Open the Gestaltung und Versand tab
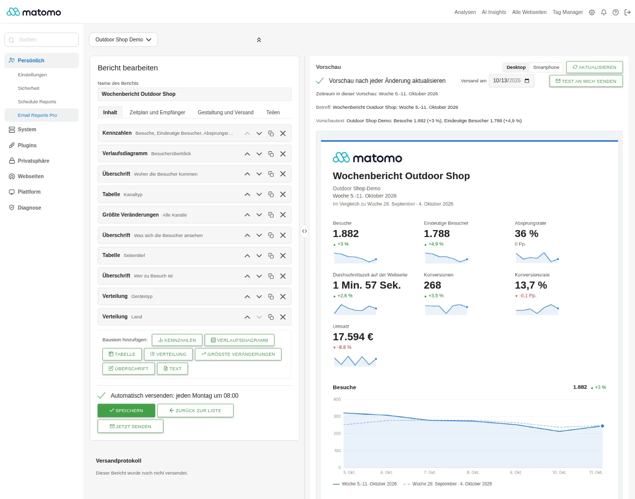The width and height of the screenshot is (635, 499). 226,112
